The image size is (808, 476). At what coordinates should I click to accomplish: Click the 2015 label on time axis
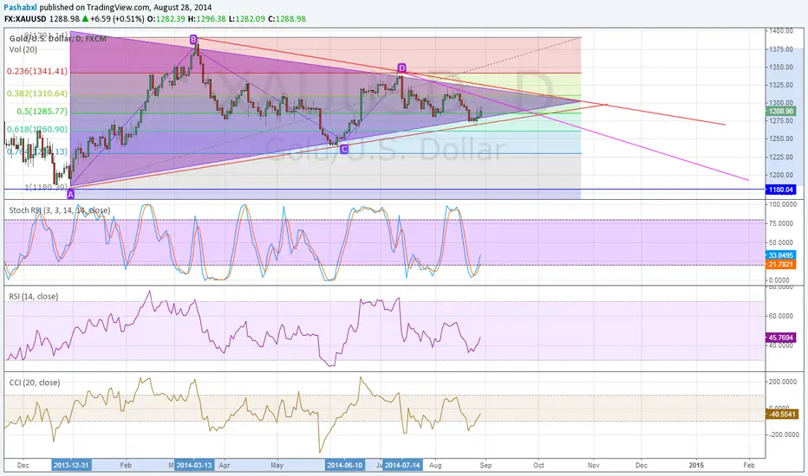(696, 466)
